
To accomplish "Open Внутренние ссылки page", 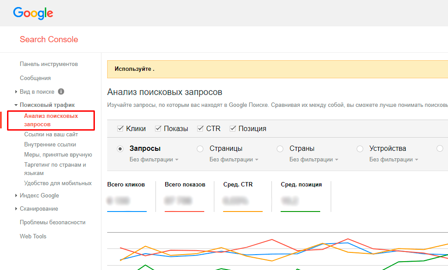I will coord(50,144).
